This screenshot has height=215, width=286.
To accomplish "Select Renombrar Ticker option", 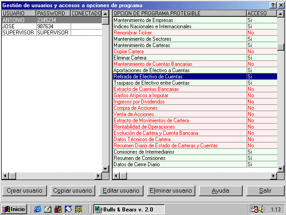I will pyautogui.click(x=195, y=33).
